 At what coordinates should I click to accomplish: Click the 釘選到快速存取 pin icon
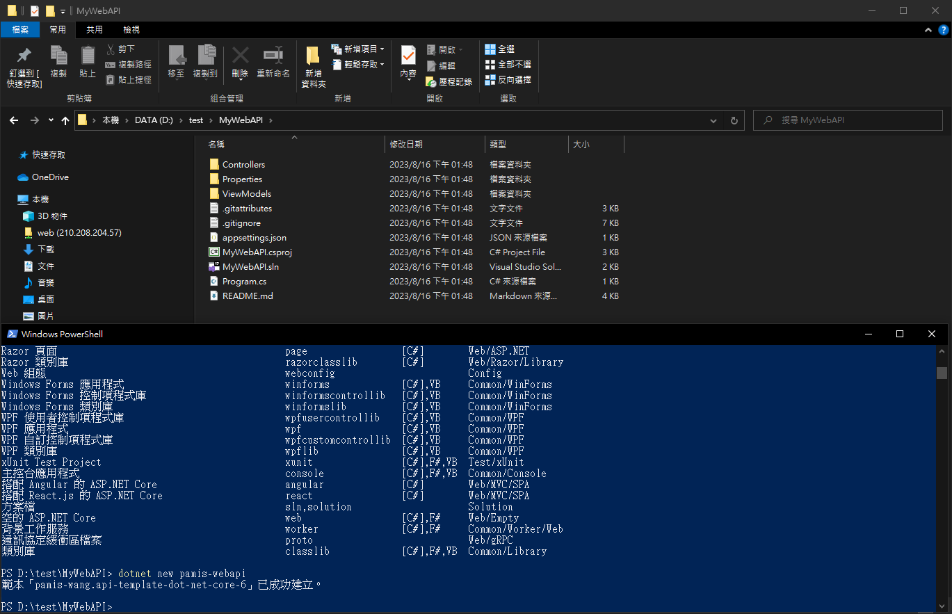(24, 56)
